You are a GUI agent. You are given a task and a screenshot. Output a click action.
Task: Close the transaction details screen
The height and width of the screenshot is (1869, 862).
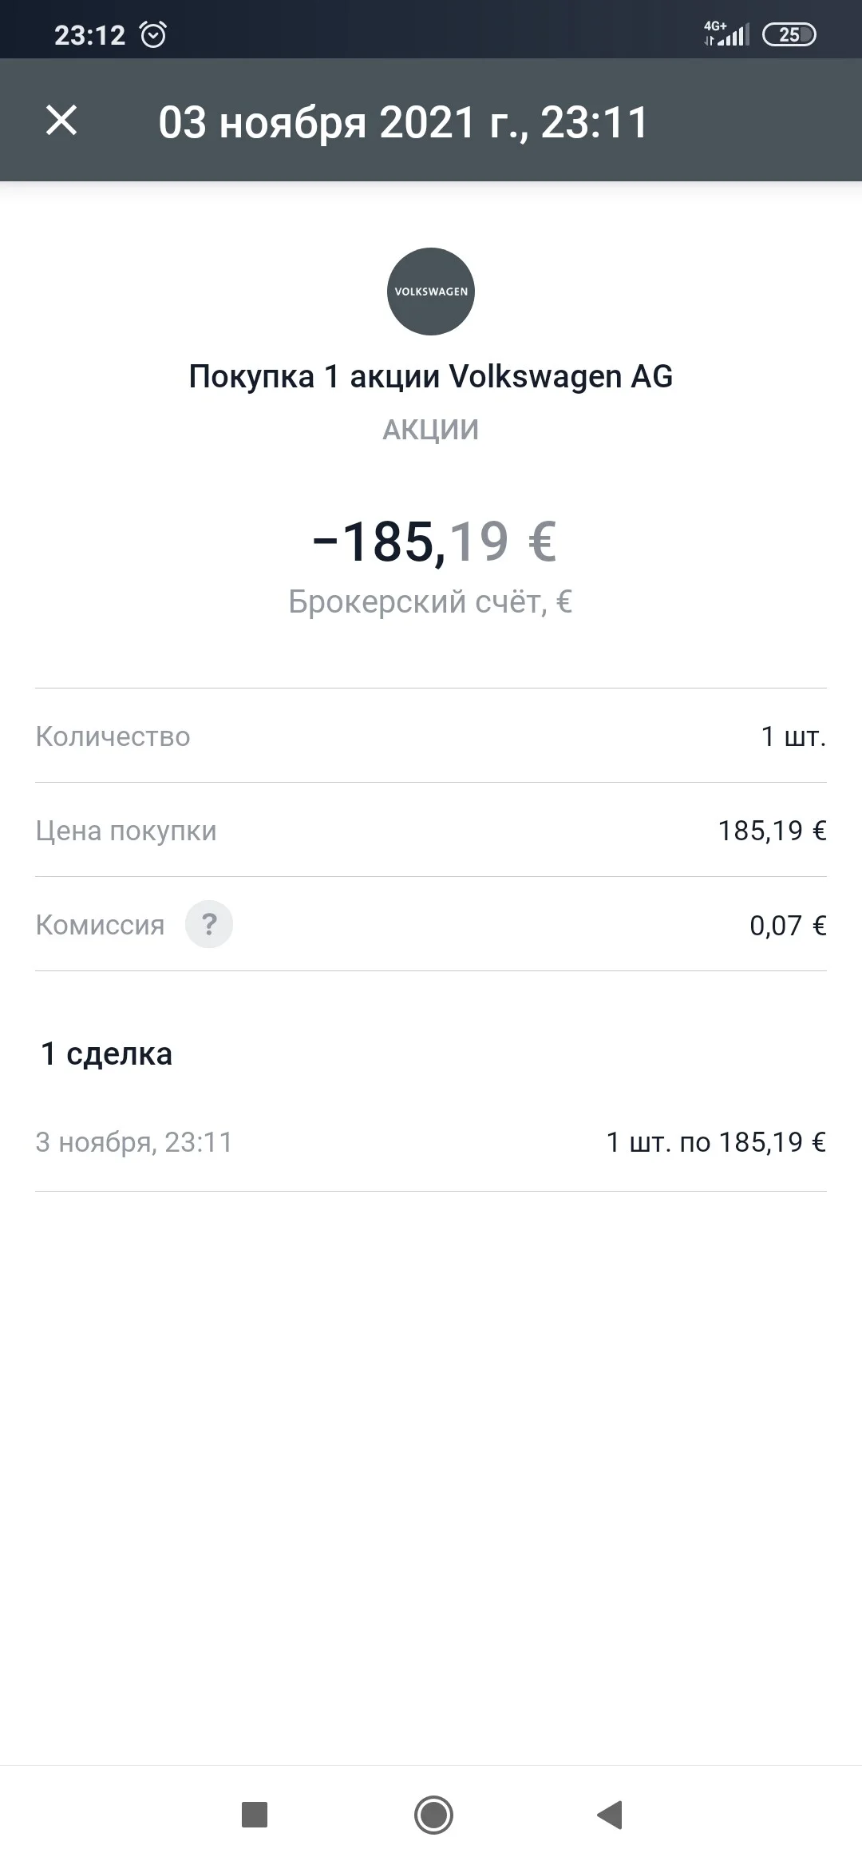pos(61,121)
